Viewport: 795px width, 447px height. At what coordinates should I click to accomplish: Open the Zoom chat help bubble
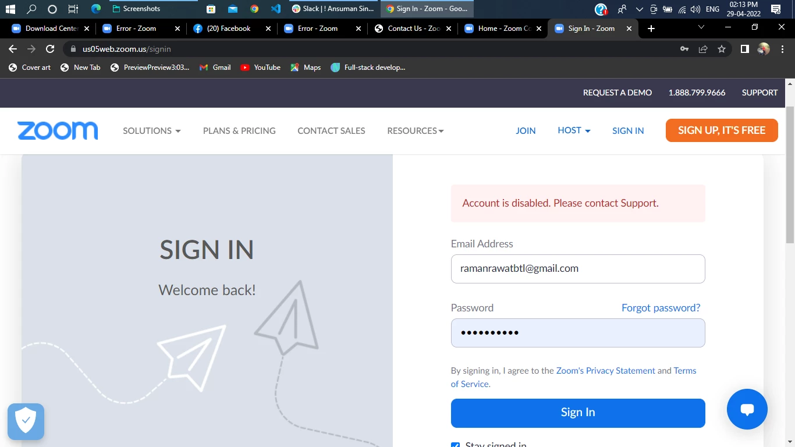(x=747, y=409)
